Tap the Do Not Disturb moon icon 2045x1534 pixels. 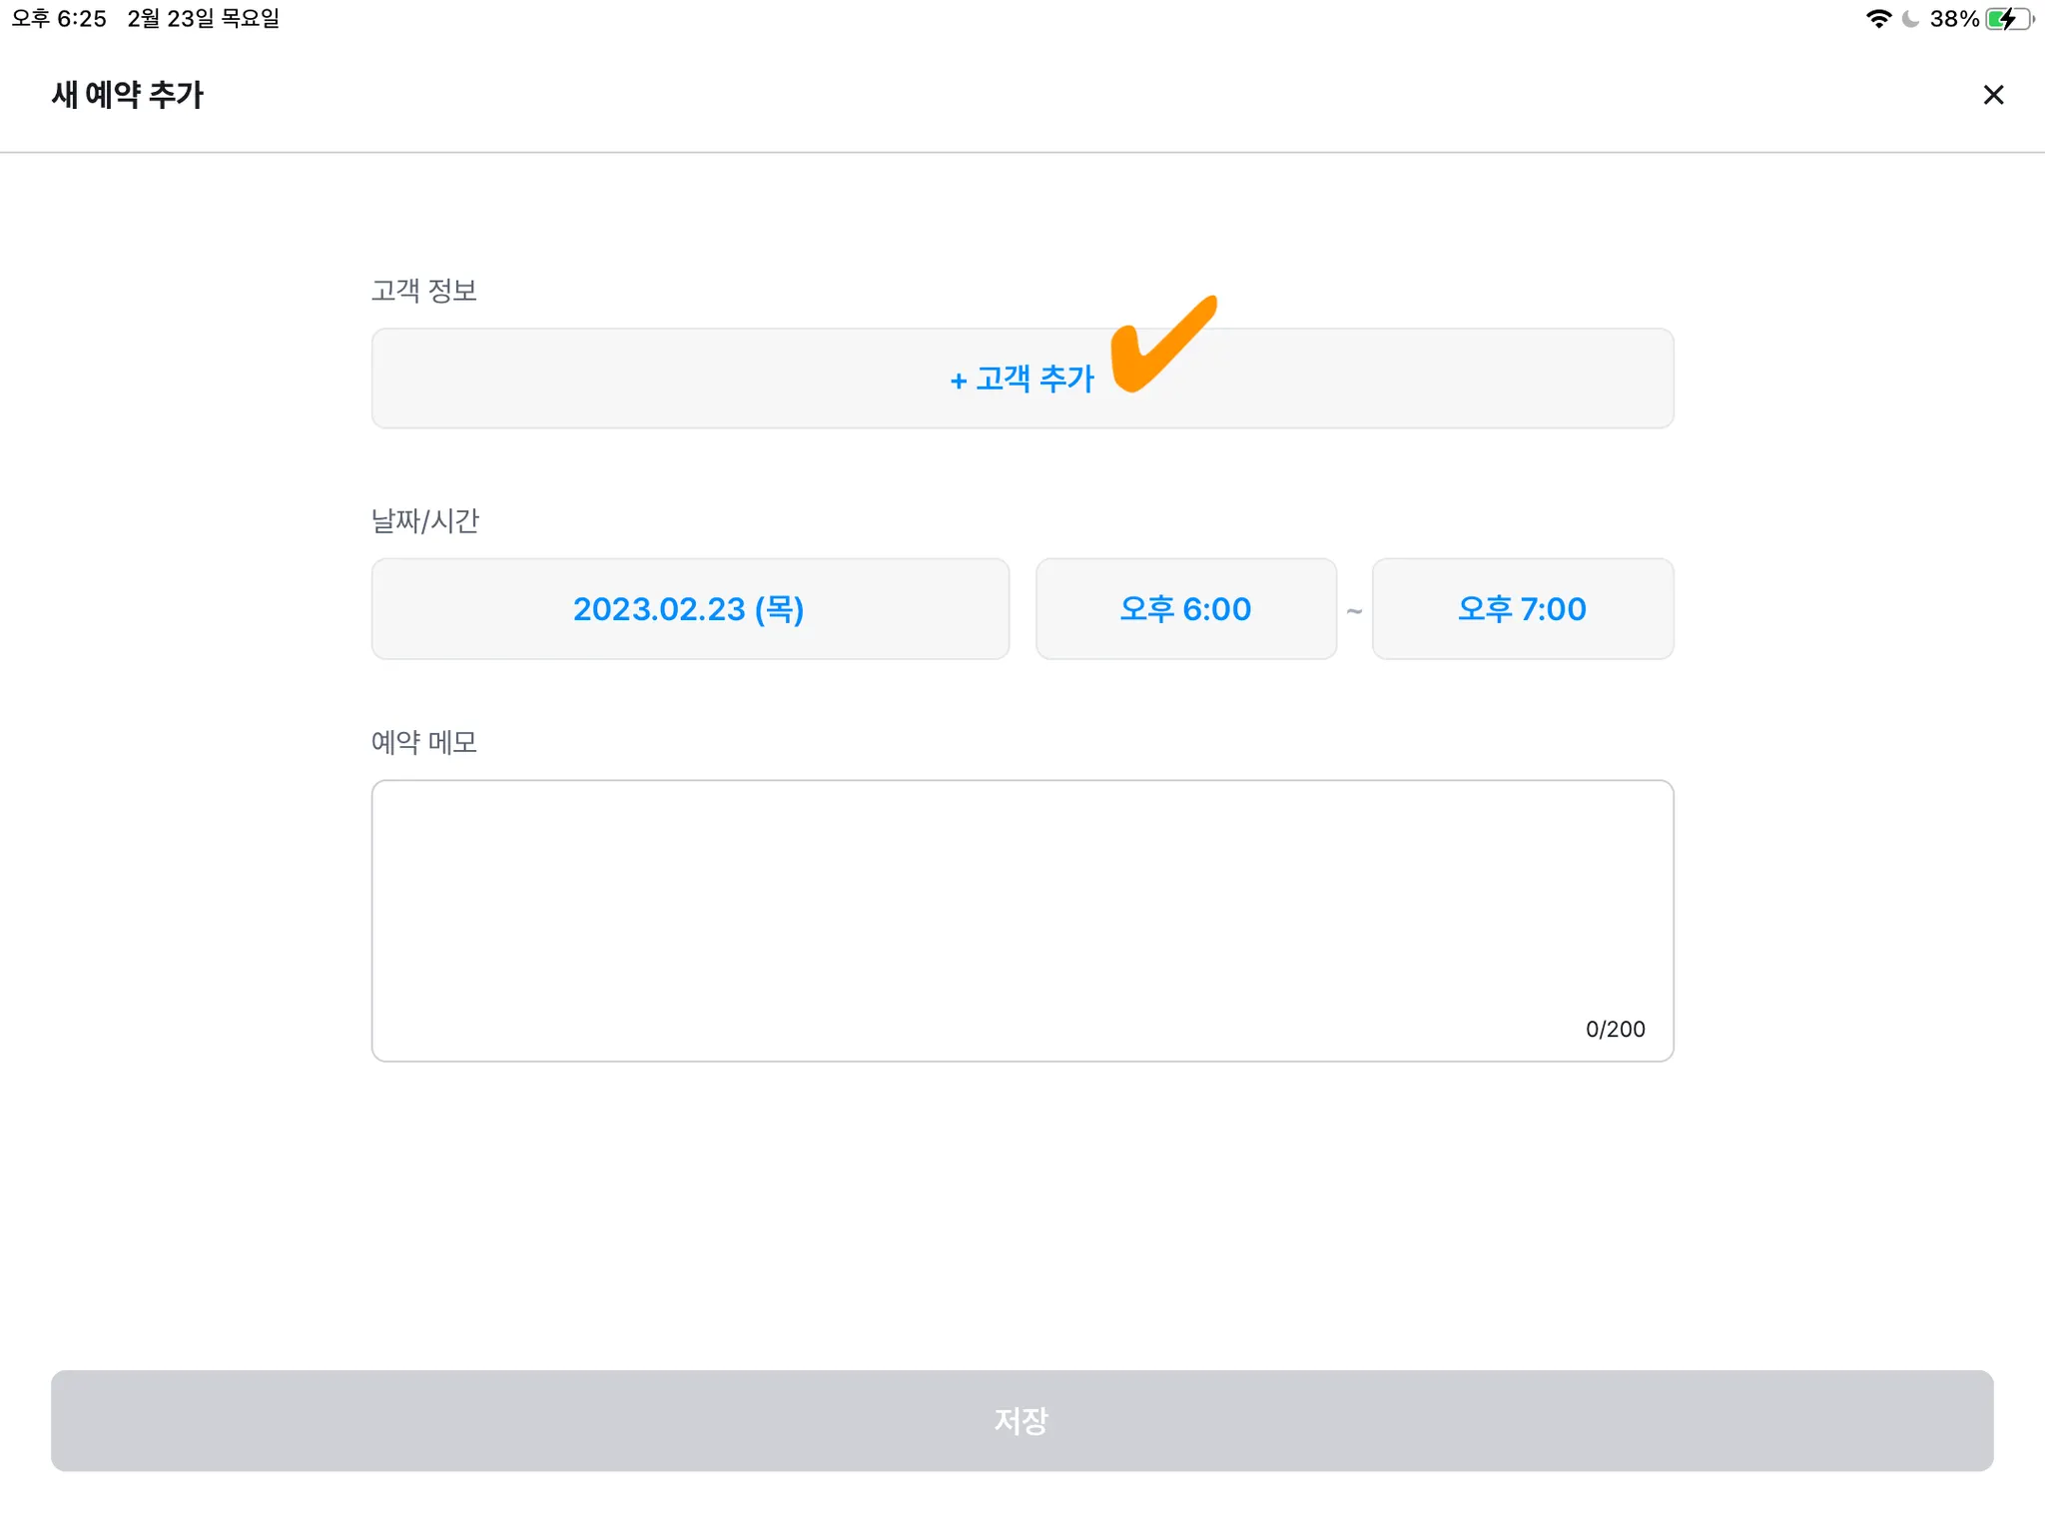click(x=1910, y=19)
